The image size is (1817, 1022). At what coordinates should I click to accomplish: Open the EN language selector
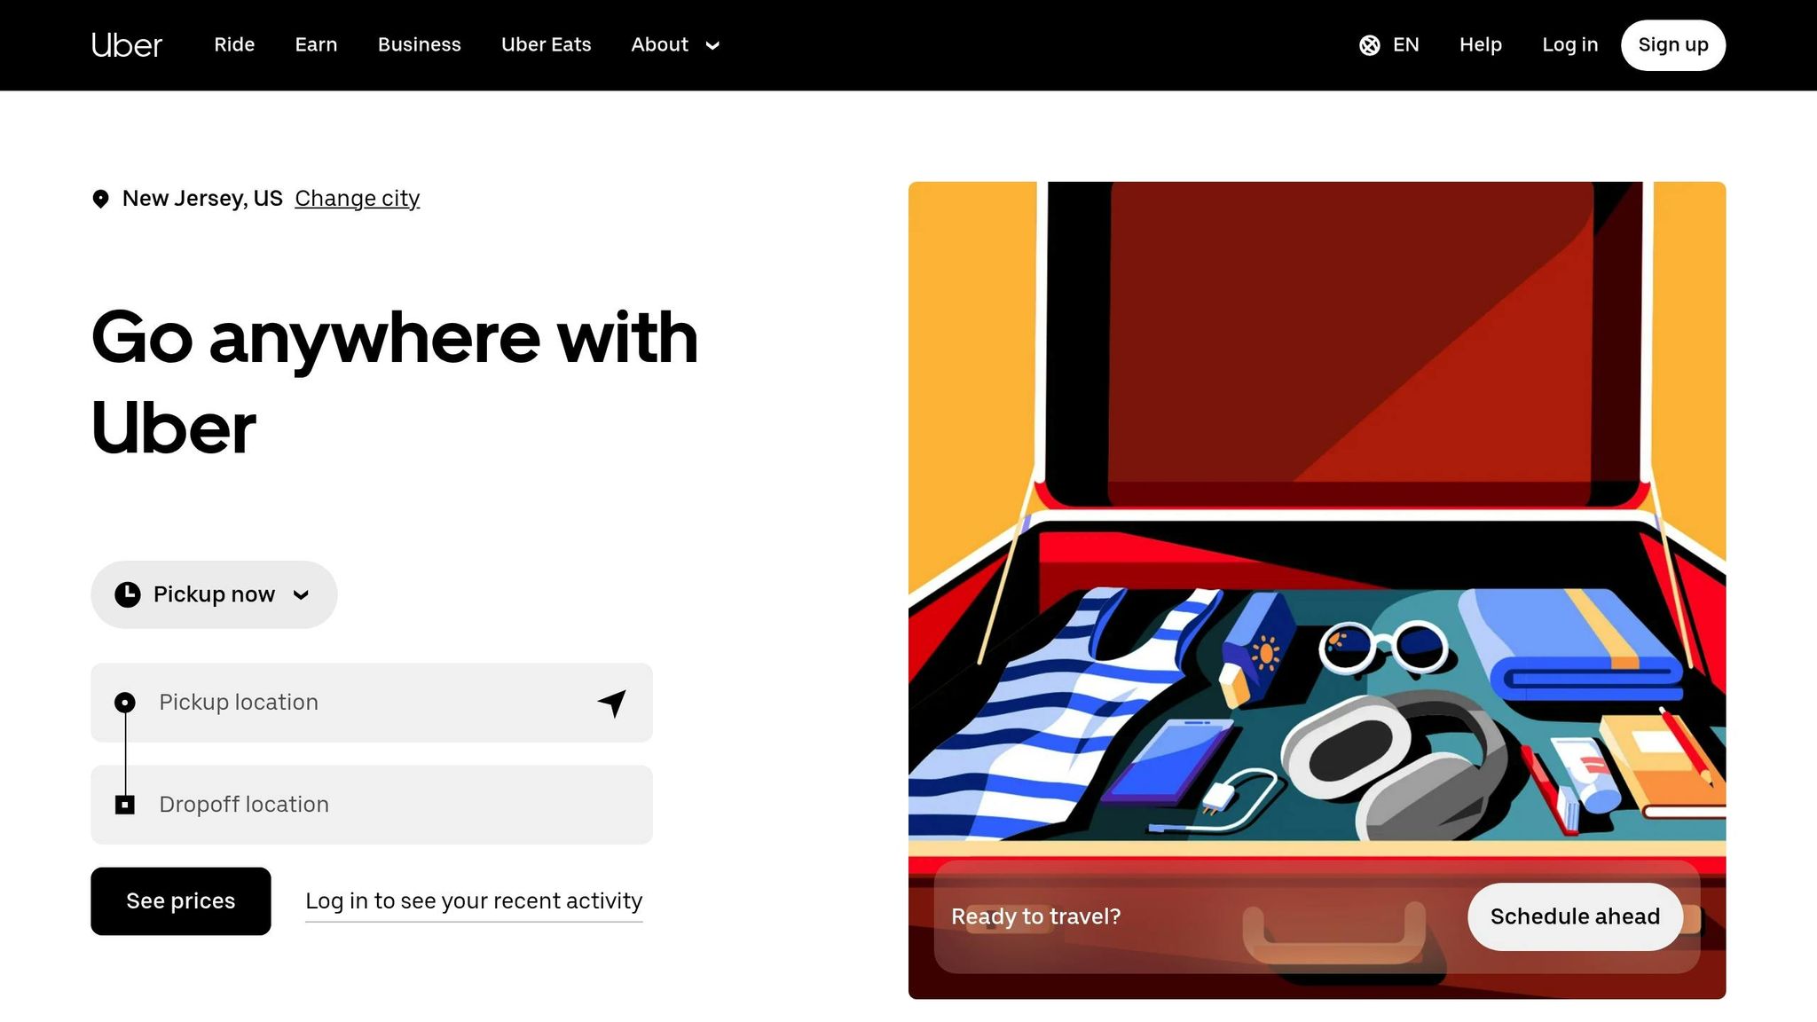click(1389, 45)
